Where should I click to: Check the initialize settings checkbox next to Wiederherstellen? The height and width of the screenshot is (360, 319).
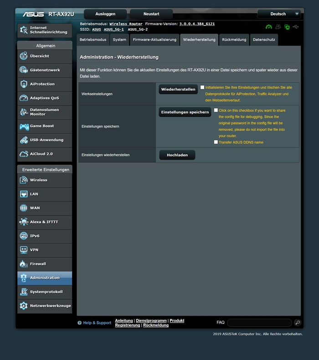pos(202,87)
